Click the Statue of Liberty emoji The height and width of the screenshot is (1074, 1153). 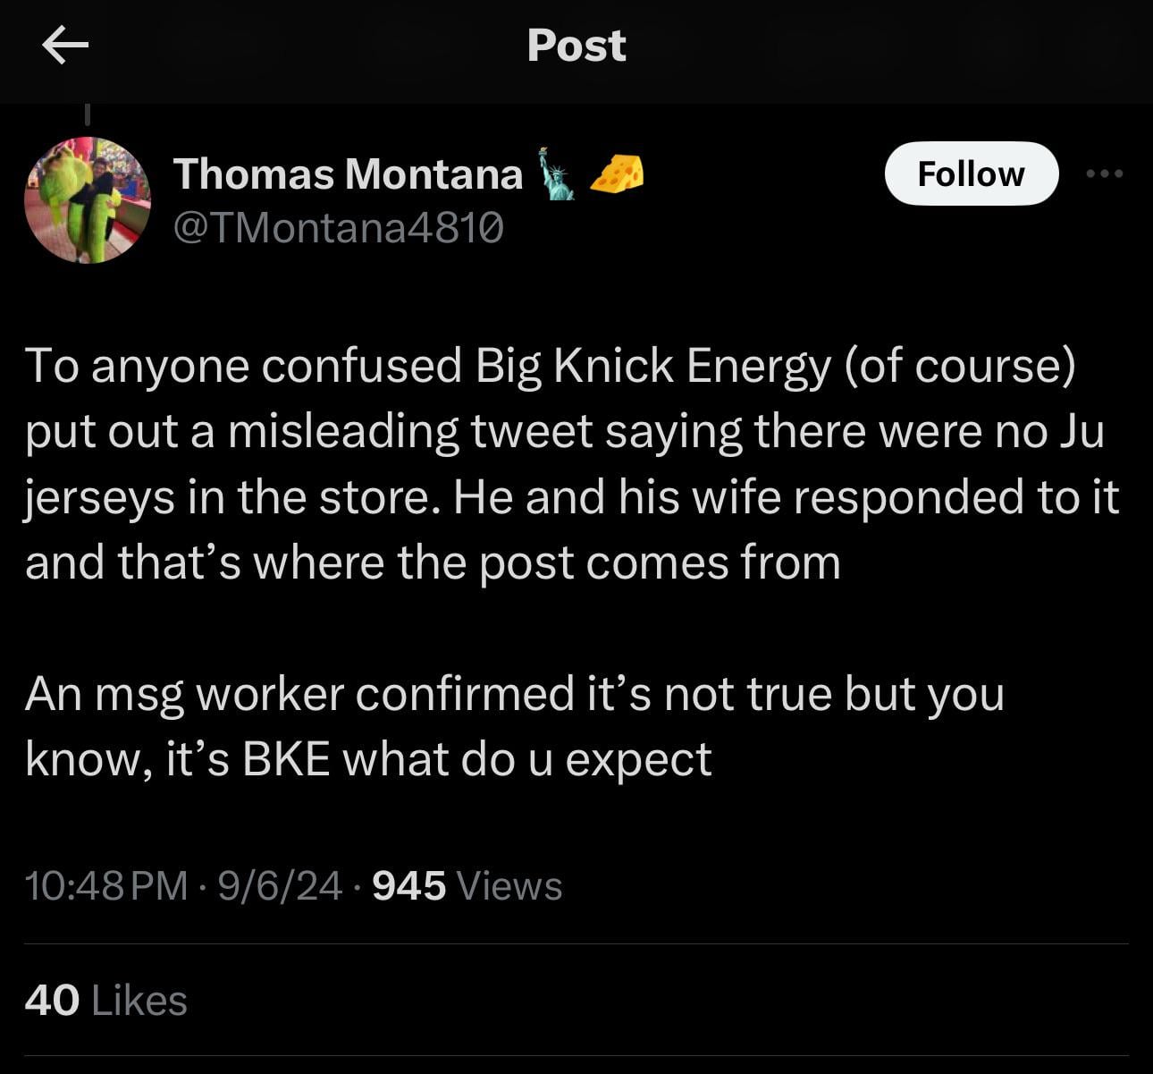557,174
